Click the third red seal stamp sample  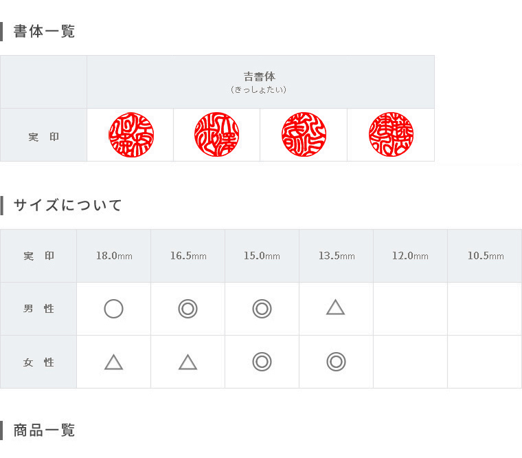(x=304, y=134)
